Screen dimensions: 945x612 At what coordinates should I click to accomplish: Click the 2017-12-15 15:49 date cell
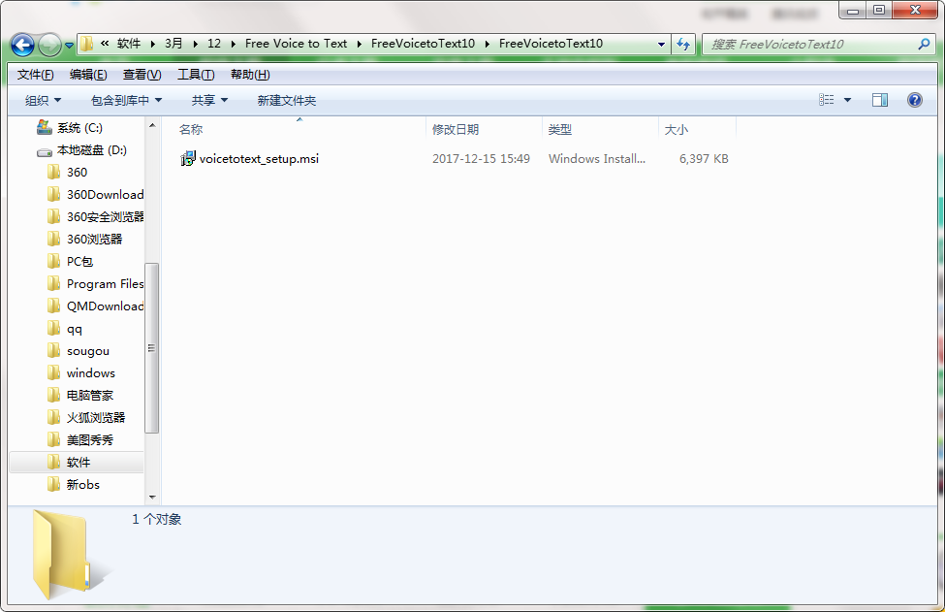click(x=481, y=159)
